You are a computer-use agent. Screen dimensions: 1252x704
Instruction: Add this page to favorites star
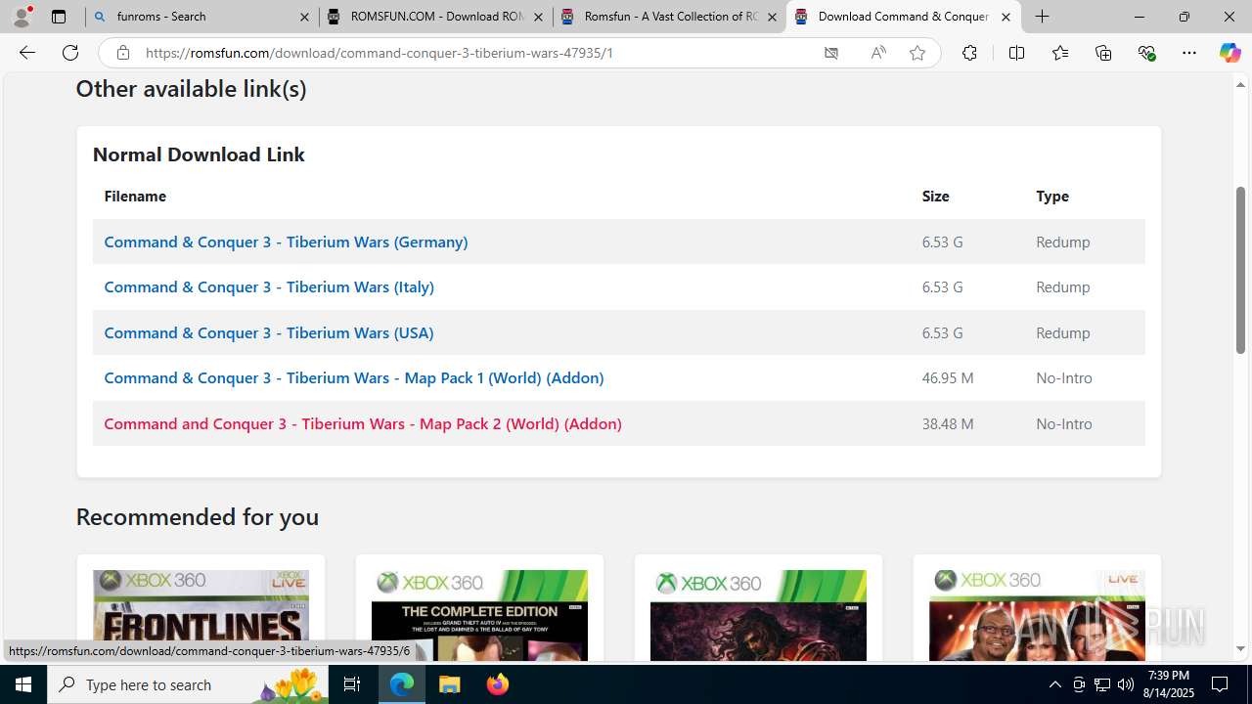click(x=917, y=53)
